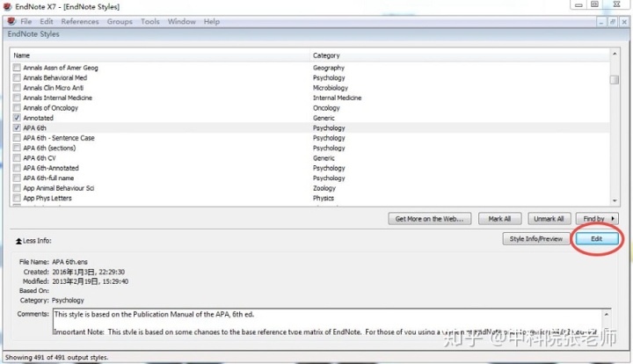Select the App Animal Behaviour Sci name
This screenshot has width=633, height=364.
(59, 188)
